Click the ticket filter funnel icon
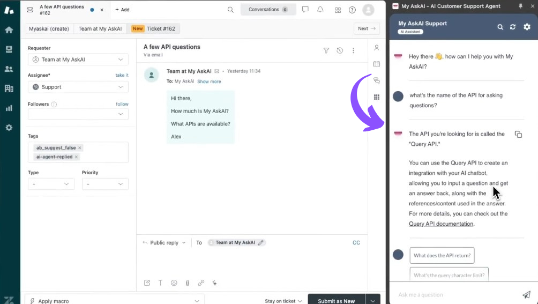The height and width of the screenshot is (304, 538). coord(326,50)
